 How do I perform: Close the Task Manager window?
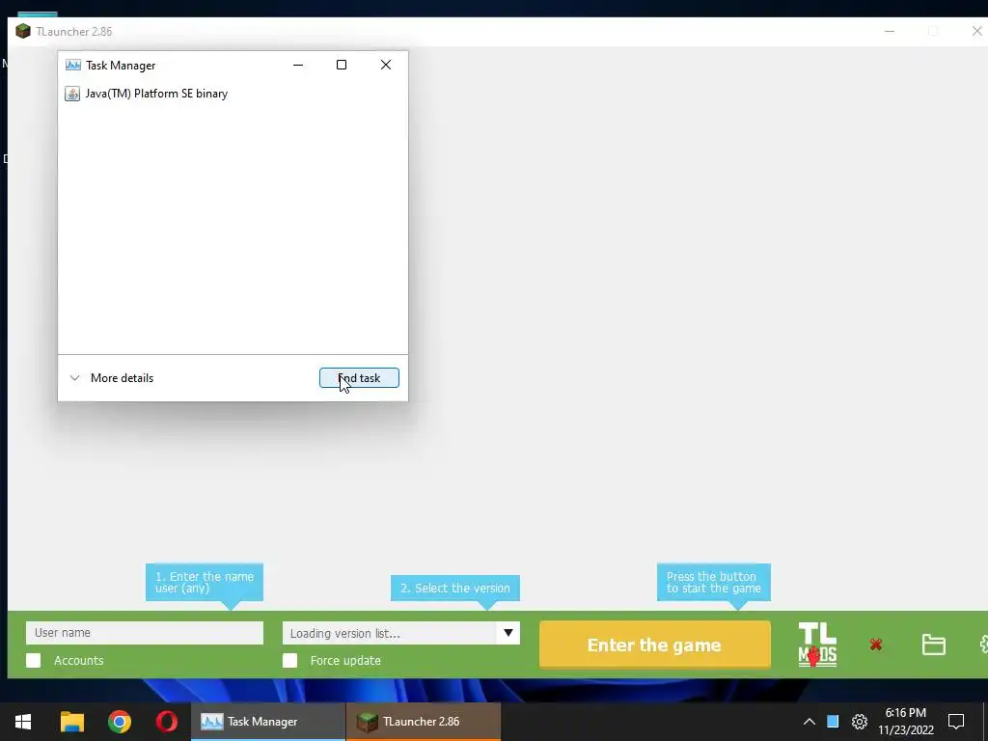(x=386, y=65)
